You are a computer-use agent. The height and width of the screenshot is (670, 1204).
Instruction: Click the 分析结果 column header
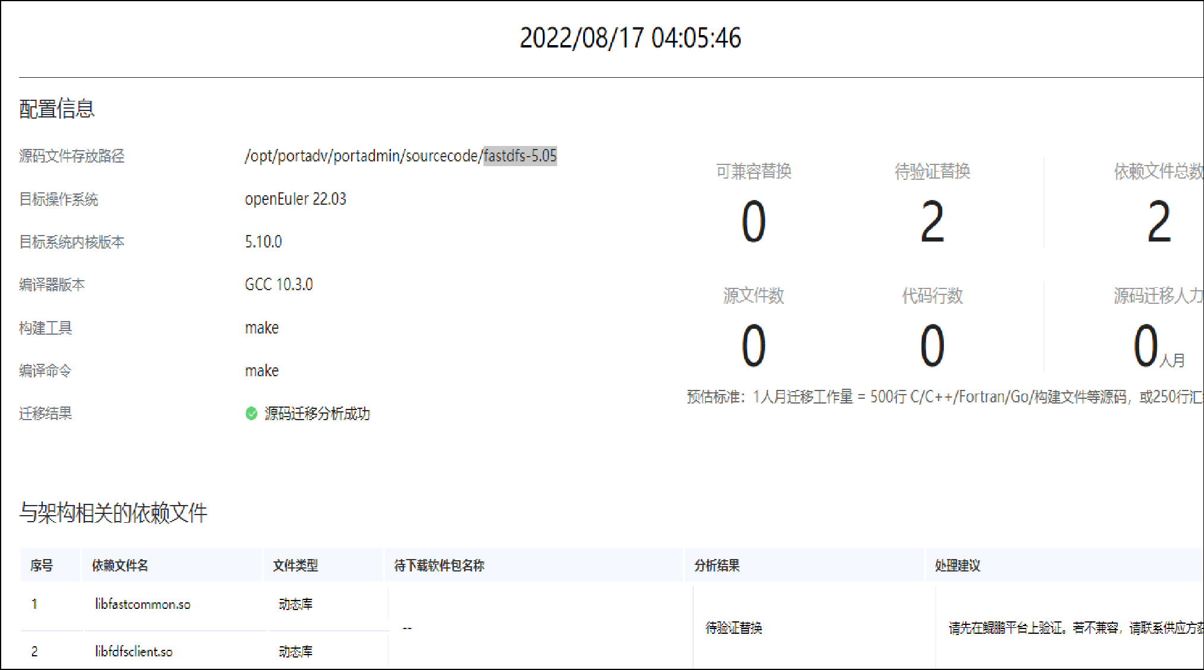point(717,566)
